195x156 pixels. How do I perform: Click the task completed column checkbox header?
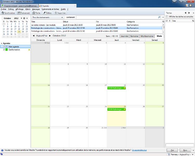pos(167,21)
